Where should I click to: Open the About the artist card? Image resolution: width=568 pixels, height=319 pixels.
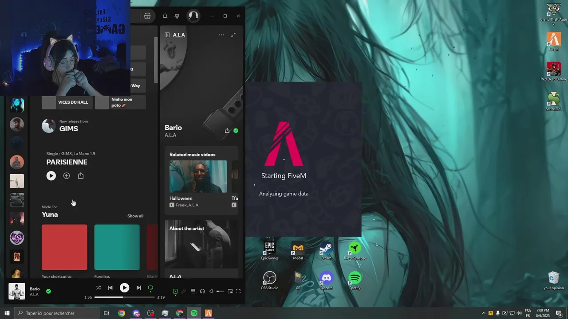[201, 249]
